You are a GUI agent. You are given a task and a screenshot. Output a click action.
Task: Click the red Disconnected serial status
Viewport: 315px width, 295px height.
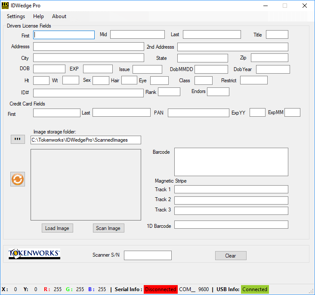click(x=161, y=289)
